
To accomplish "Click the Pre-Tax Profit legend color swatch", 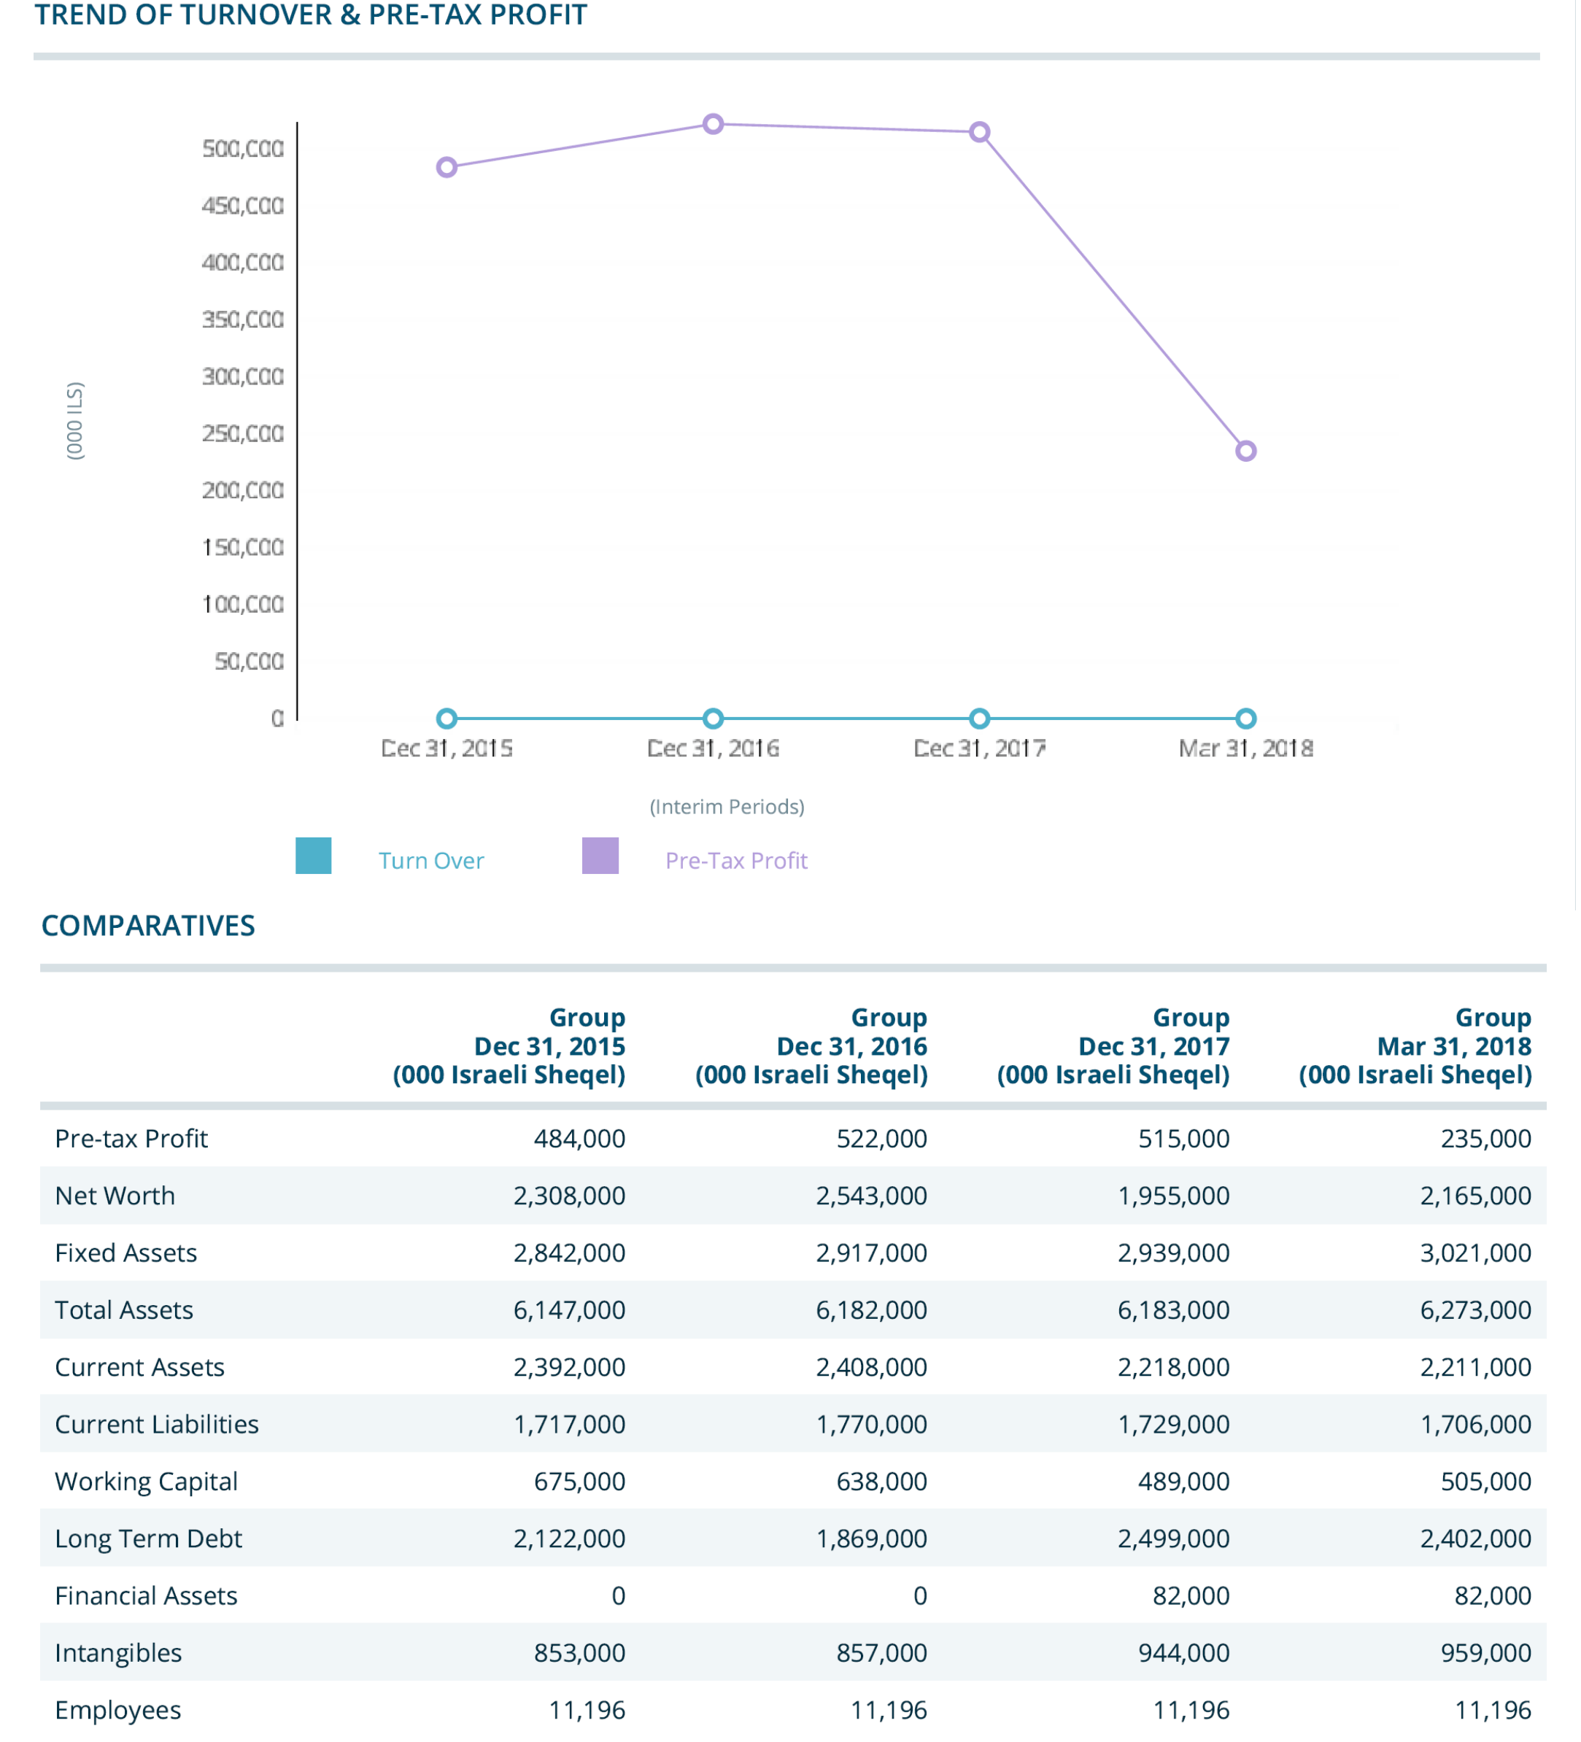I will [600, 856].
